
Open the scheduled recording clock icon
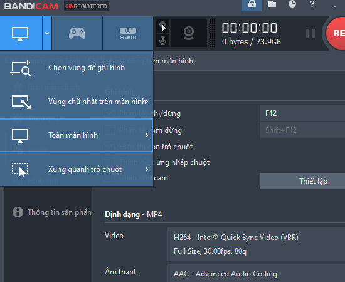coord(292,4)
